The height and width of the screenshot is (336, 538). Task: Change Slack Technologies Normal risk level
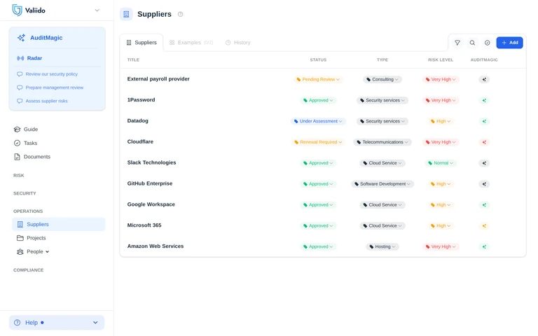(x=441, y=163)
